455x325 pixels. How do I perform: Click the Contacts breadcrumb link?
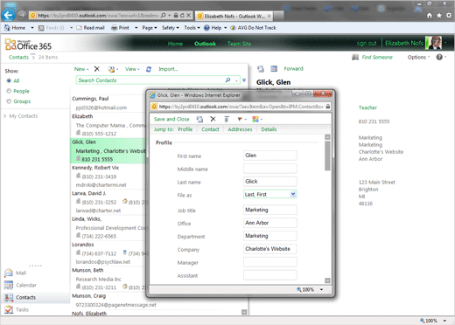point(18,57)
